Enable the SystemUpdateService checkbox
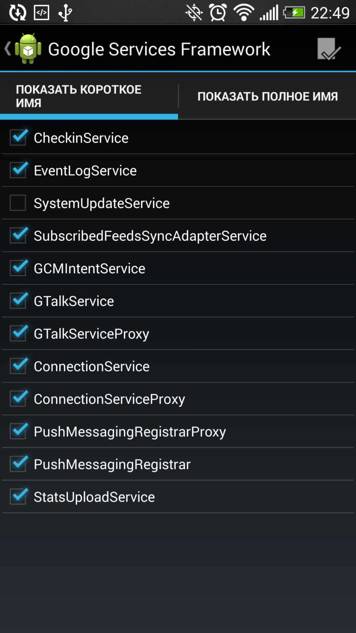Viewport: 356px width, 633px height. (18, 203)
